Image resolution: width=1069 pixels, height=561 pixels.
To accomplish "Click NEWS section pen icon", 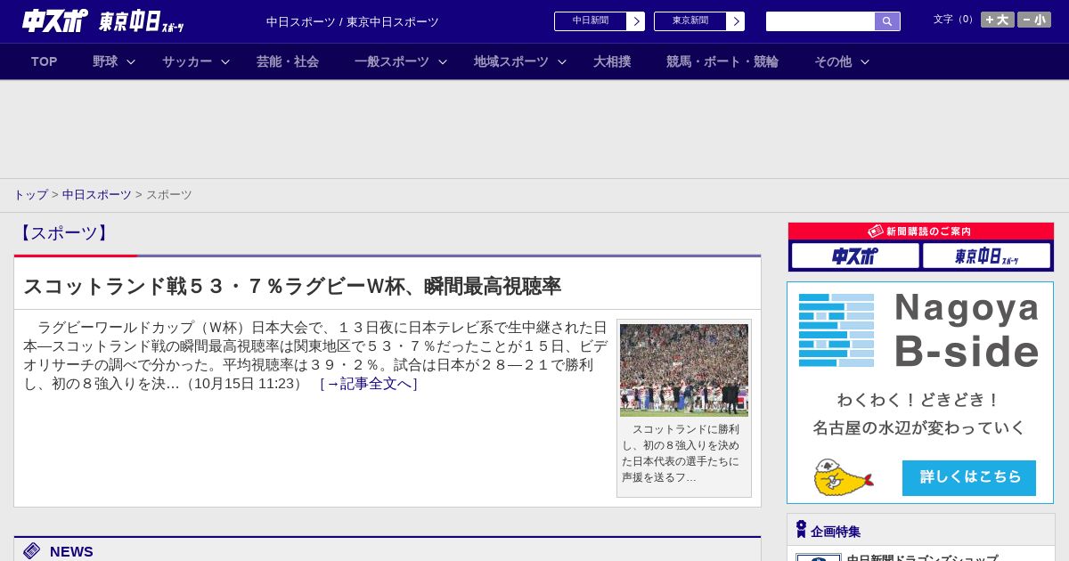I will [32, 551].
